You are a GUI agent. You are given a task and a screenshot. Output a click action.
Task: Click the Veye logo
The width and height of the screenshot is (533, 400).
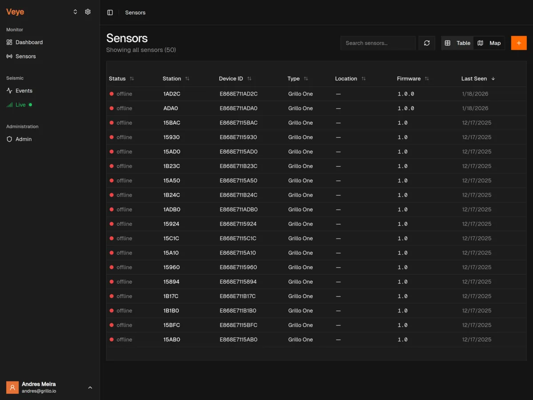15,12
